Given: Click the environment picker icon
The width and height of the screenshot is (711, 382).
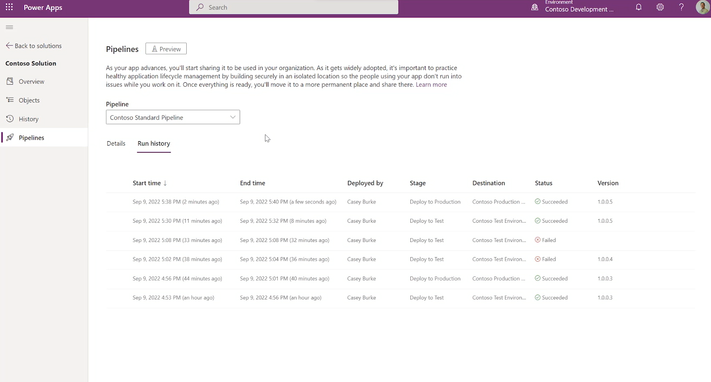Looking at the screenshot, I should pos(535,7).
